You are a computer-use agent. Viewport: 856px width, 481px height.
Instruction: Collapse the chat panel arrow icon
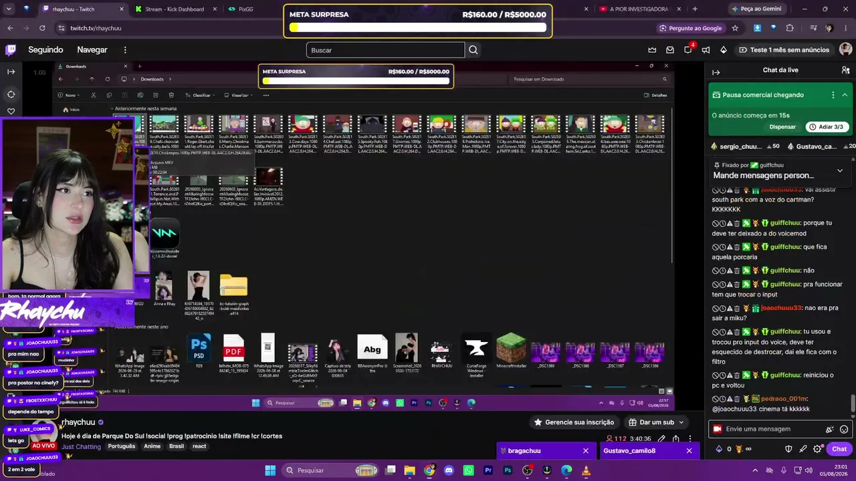click(716, 71)
